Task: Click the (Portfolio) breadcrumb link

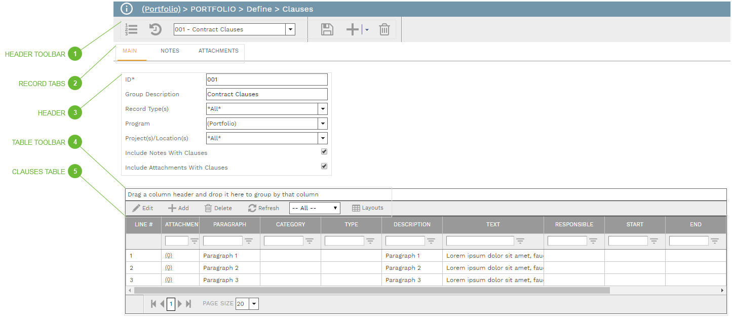Action: tap(161, 9)
